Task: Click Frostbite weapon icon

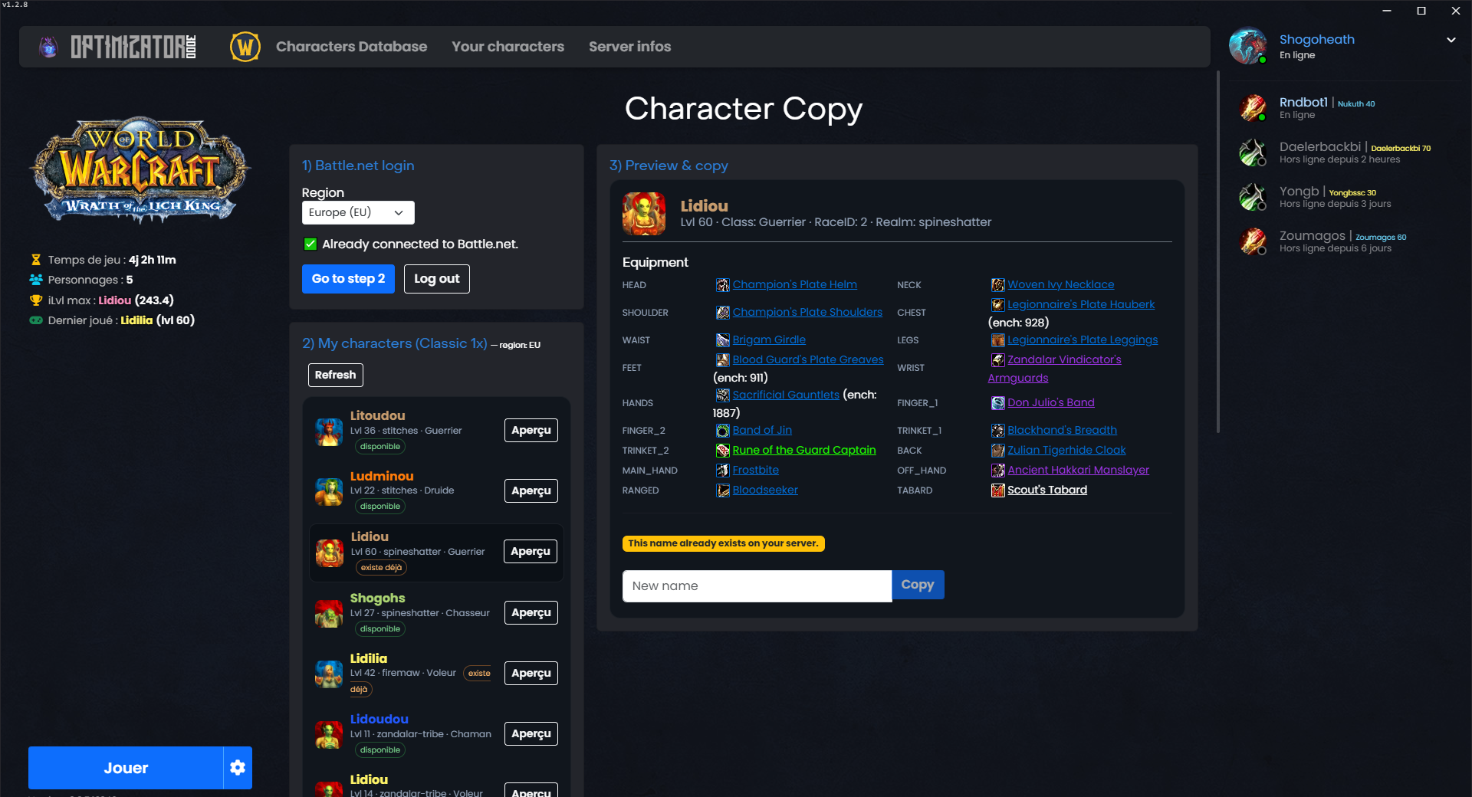Action: (x=722, y=471)
